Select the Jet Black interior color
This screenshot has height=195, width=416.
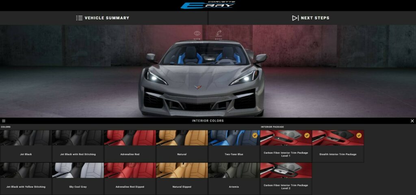[x=26, y=145]
